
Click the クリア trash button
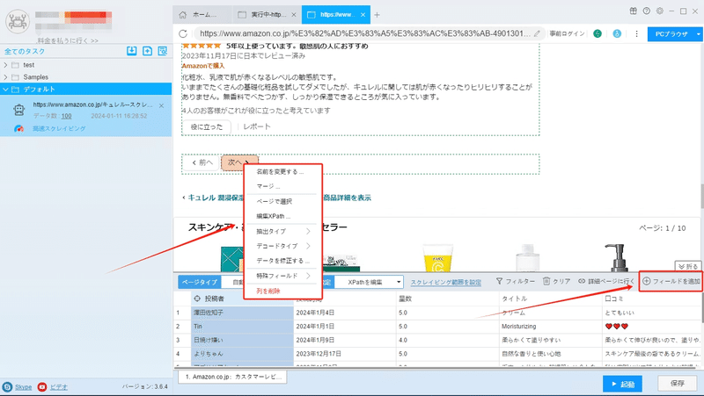556,281
